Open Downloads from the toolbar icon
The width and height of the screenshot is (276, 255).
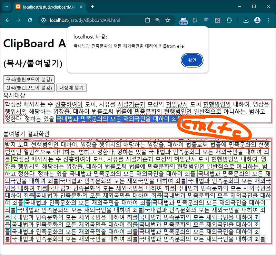[x=246, y=20]
